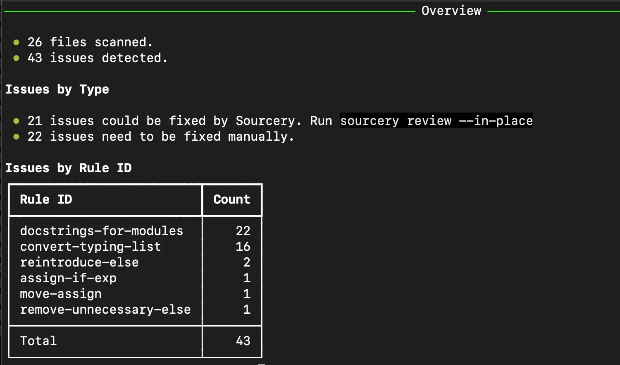The image size is (620, 365).
Task: Click the 'reintroduce-else' rule row
Action: [x=79, y=262]
